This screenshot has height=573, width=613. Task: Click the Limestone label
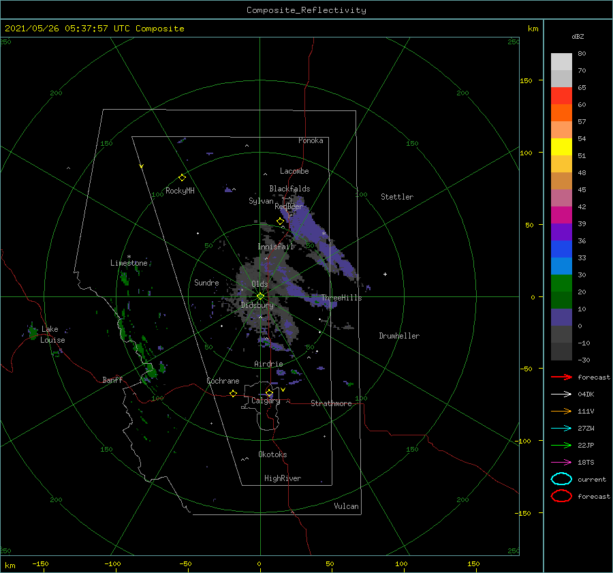pyautogui.click(x=129, y=263)
